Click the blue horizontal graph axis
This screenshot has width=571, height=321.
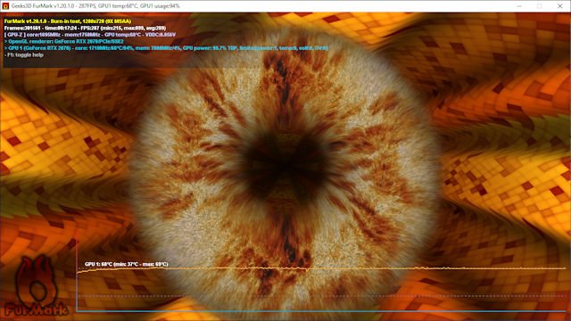point(320,311)
